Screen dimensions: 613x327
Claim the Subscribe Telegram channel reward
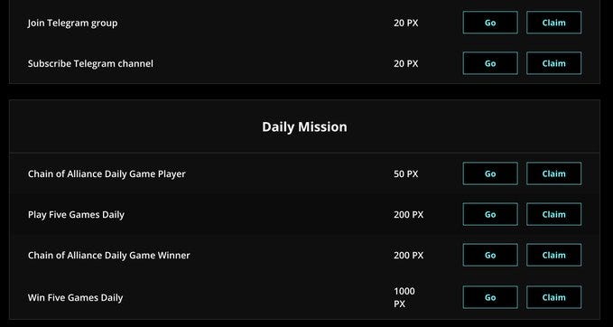553,63
